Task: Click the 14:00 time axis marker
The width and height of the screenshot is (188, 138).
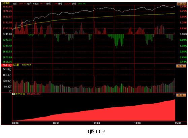Action: click(137, 123)
